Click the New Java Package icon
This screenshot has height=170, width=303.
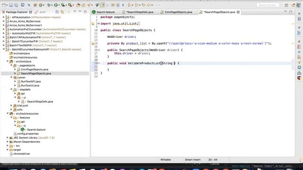pyautogui.click(x=35, y=5)
